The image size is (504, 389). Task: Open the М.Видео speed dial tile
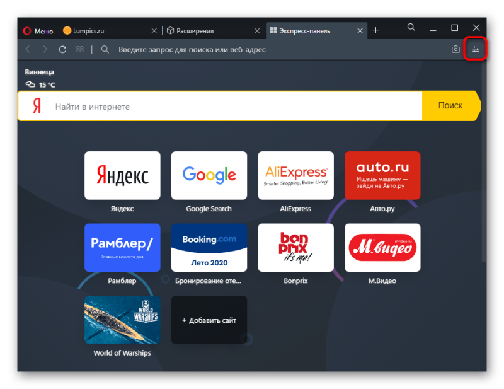(x=382, y=247)
